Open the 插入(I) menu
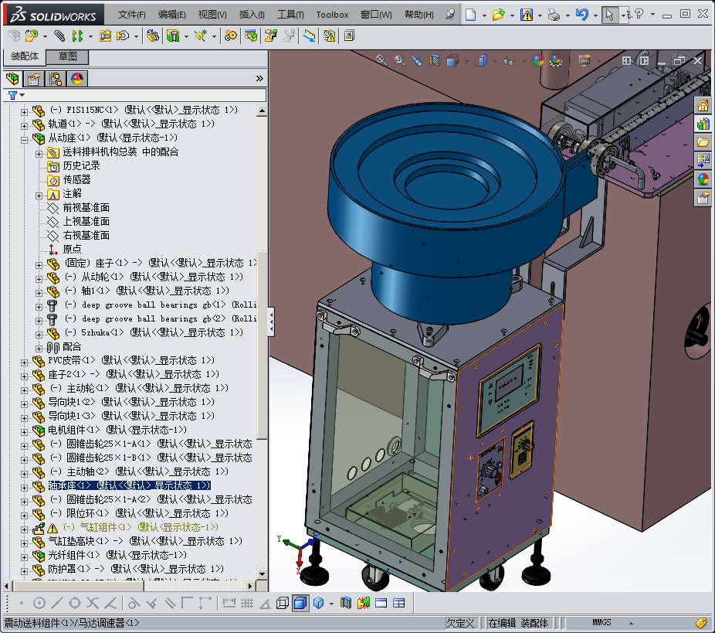Image resolution: width=715 pixels, height=633 pixels. [252, 15]
